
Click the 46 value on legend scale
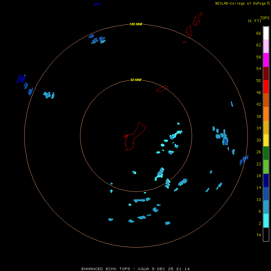point(259,93)
